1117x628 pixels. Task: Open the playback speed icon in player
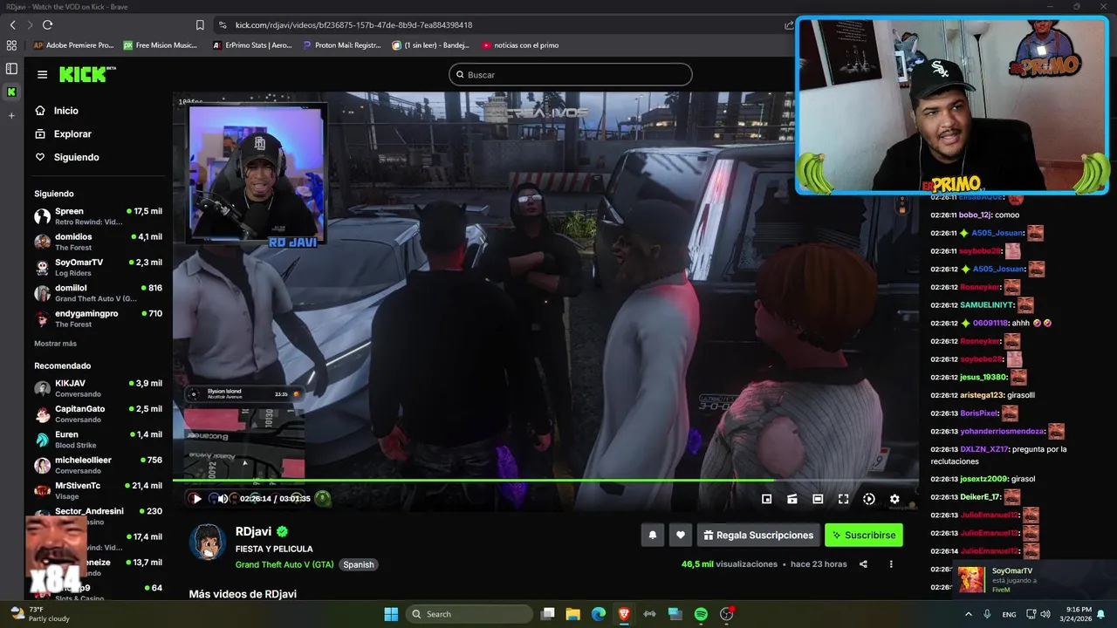tap(869, 499)
